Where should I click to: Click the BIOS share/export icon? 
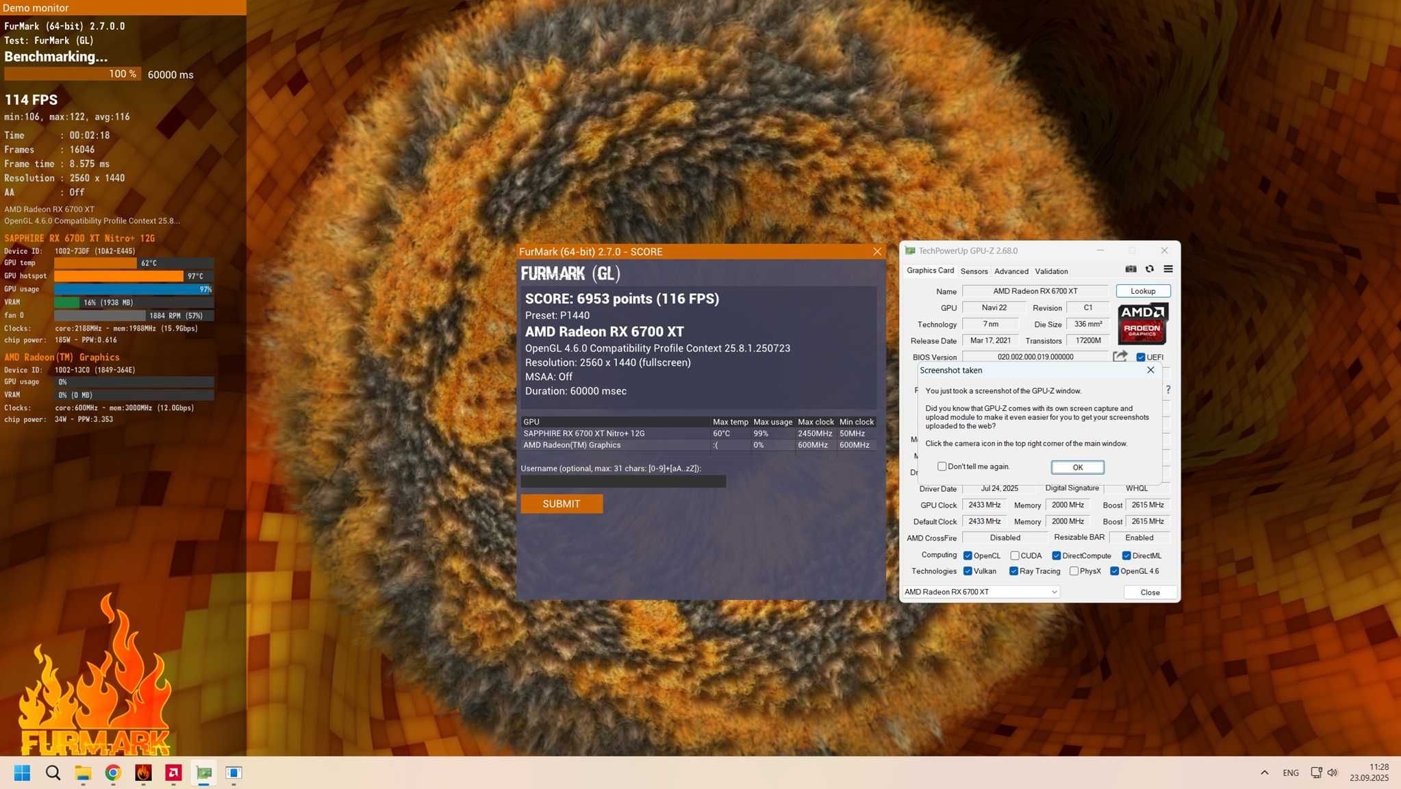(x=1120, y=356)
